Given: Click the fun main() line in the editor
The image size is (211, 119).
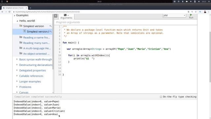Looking at the screenshot, I should tap(71, 43).
